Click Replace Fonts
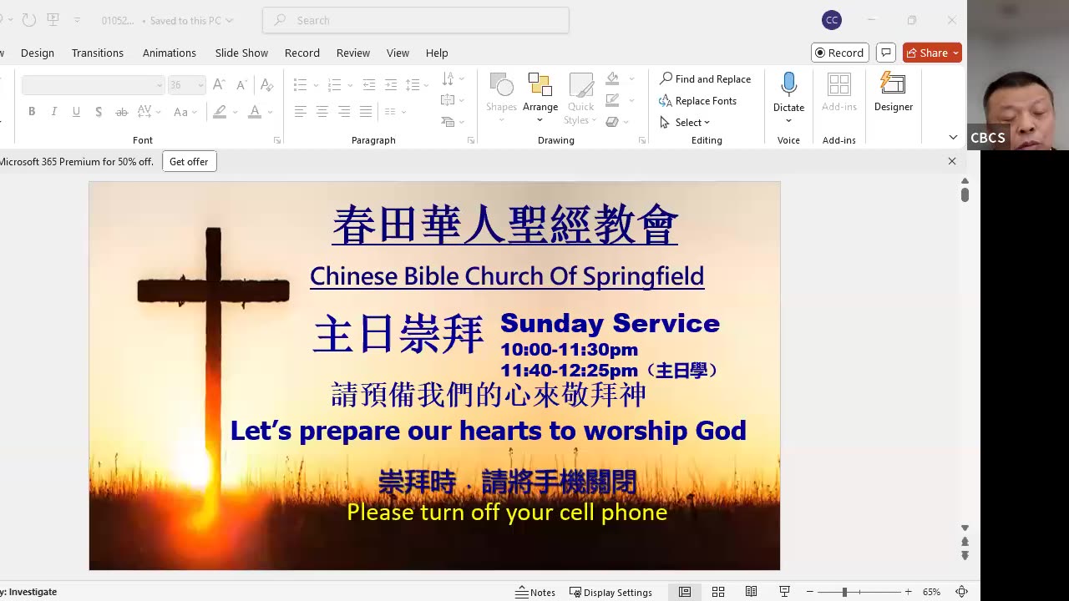1069x601 pixels. [697, 100]
